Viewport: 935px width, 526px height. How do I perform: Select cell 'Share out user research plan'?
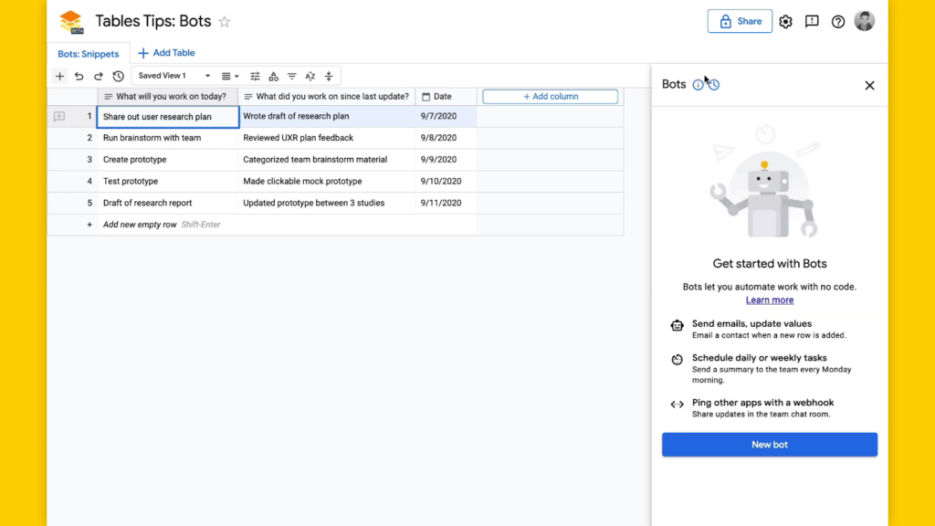[x=168, y=116]
